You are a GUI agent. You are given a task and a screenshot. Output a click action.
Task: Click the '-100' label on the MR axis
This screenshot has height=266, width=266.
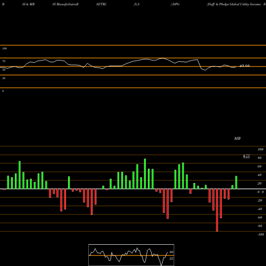tap(261, 235)
